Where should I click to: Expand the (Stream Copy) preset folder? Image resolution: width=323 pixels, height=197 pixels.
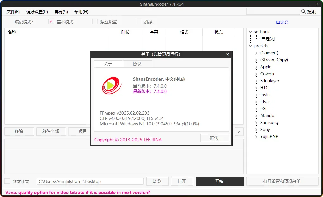[x=256, y=60]
